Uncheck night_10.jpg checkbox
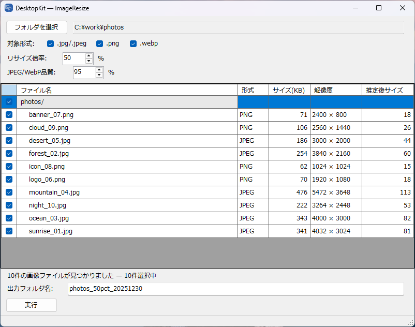Image resolution: width=415 pixels, height=327 pixels. pyautogui.click(x=9, y=205)
